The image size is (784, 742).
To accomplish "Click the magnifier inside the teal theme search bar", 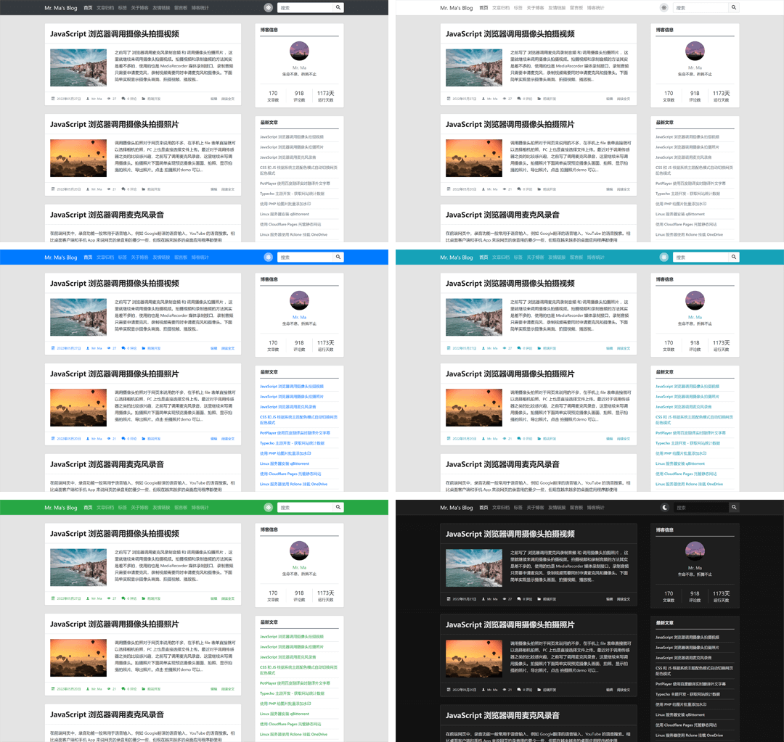I will point(734,257).
